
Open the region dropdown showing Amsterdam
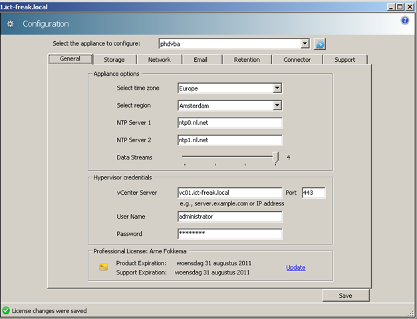coord(277,105)
